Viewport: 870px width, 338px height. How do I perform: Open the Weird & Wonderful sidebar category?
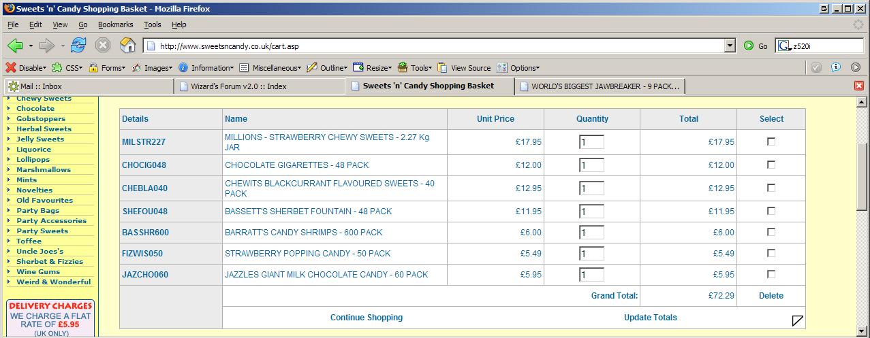[53, 282]
